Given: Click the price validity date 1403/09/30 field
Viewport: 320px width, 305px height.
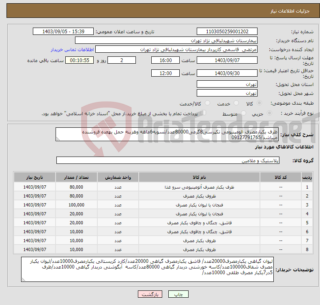Looking at the screenshot, I should tap(227, 73).
